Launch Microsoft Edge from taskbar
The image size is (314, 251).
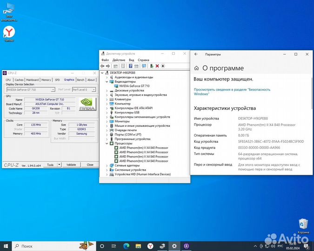tap(126, 246)
